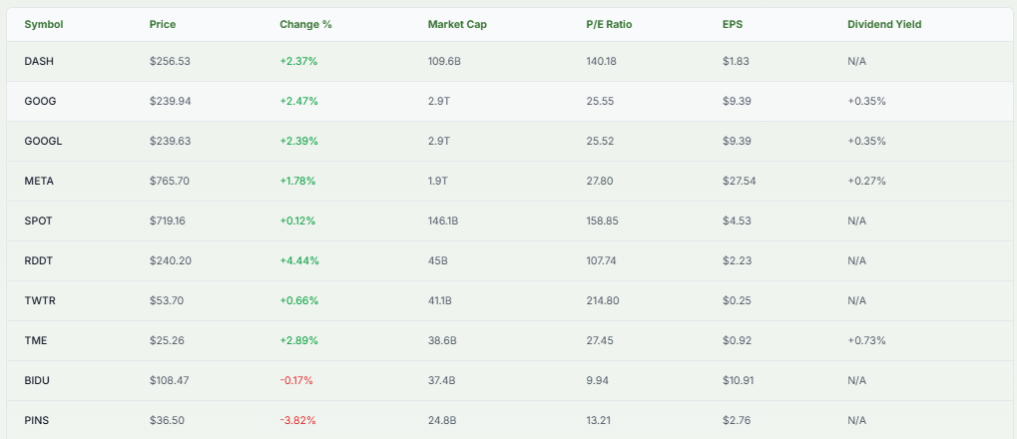Click the Change % column header

(x=305, y=24)
